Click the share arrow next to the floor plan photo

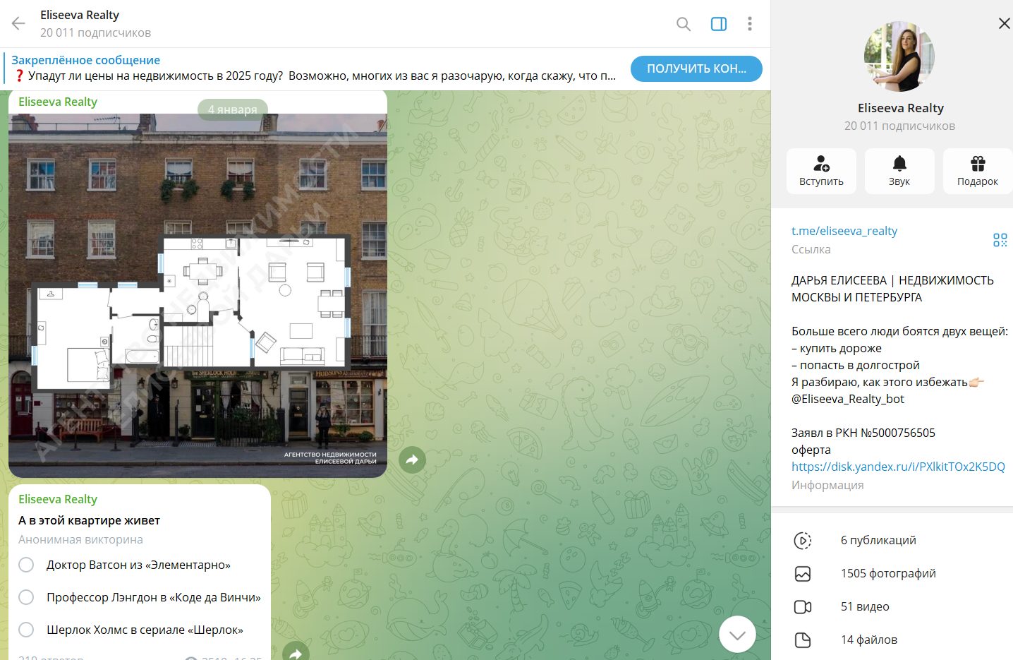412,460
